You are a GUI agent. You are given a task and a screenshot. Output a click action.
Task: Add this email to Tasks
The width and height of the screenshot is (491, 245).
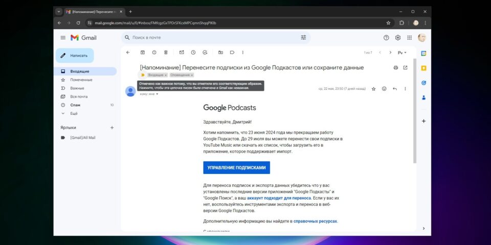(205, 53)
